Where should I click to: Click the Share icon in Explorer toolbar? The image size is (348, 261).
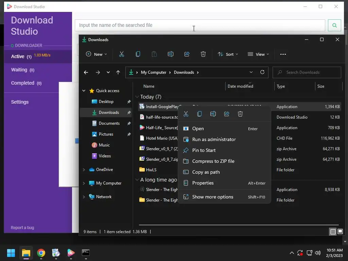(x=187, y=54)
